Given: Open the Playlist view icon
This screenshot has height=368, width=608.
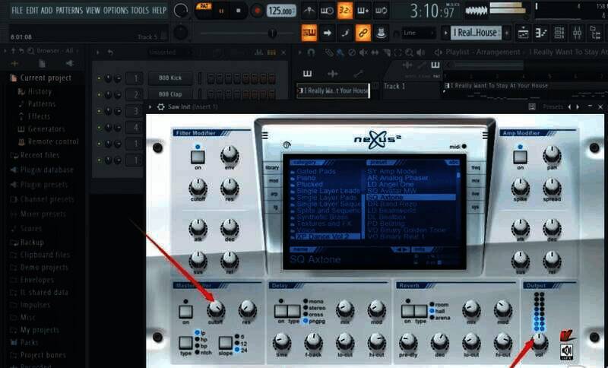Looking at the screenshot, I should click(x=523, y=33).
